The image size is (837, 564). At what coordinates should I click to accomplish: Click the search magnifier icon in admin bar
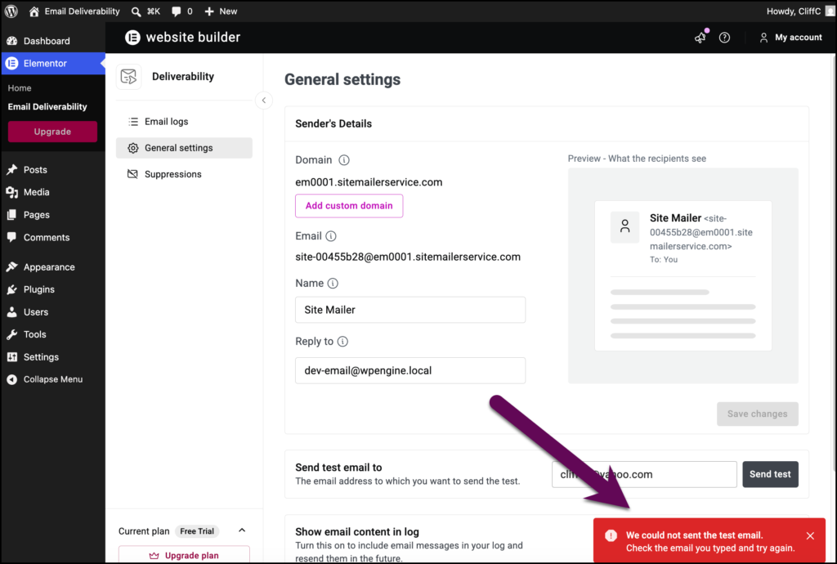137,11
